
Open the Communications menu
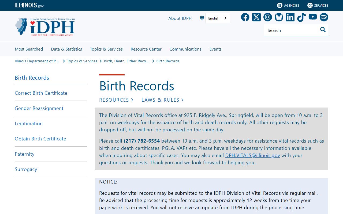point(185,49)
